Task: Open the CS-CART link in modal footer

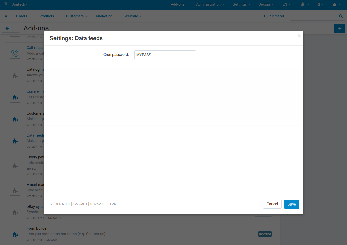Action: coord(80,204)
